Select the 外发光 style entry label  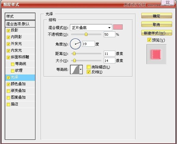16,44
